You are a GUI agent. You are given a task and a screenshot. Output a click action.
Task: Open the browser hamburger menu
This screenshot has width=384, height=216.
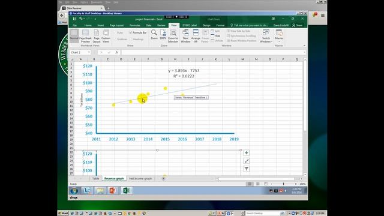point(323,15)
